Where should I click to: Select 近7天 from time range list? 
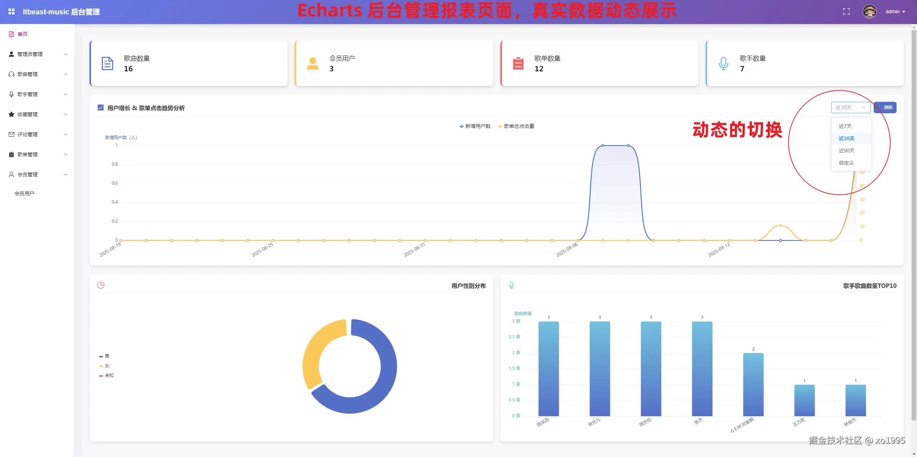[845, 126]
